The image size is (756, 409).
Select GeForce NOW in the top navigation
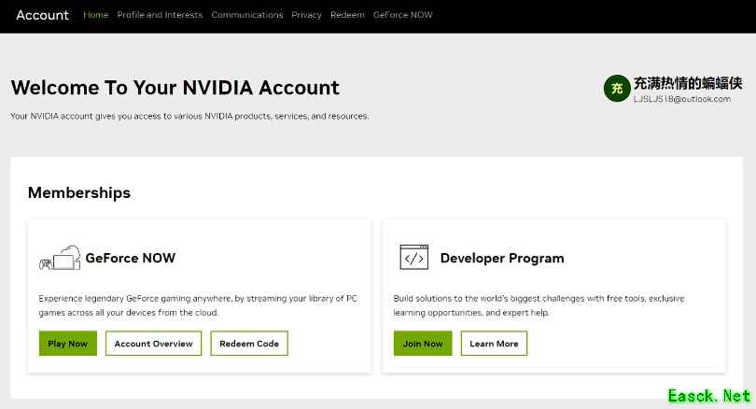402,15
